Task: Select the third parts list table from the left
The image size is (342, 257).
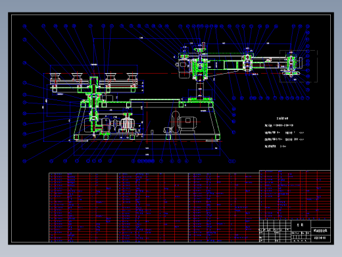Action: point(224,208)
